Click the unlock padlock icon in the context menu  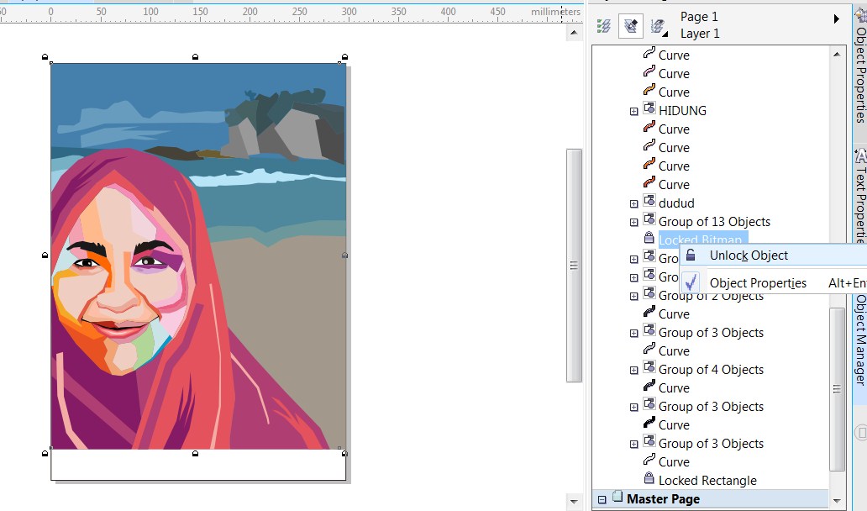pyautogui.click(x=690, y=255)
